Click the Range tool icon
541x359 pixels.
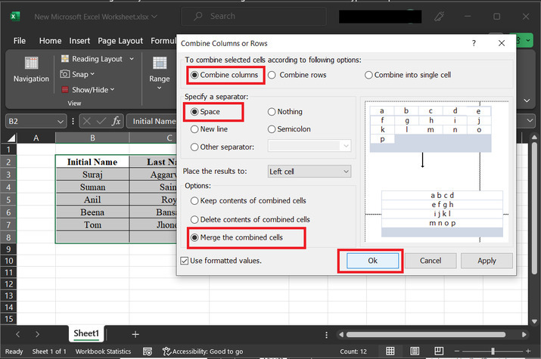(x=160, y=65)
